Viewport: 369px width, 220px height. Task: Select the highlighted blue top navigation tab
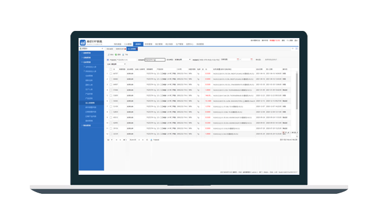pyautogui.click(x=138, y=44)
